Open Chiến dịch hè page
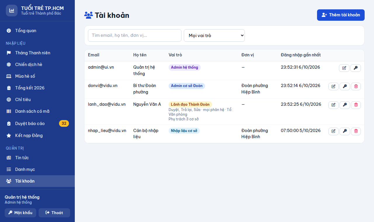The width and height of the screenshot is (374, 222). coord(37,65)
